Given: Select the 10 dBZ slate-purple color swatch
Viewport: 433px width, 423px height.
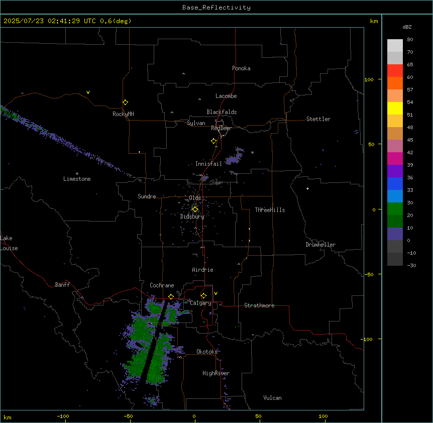Looking at the screenshot, I should click(x=395, y=234).
